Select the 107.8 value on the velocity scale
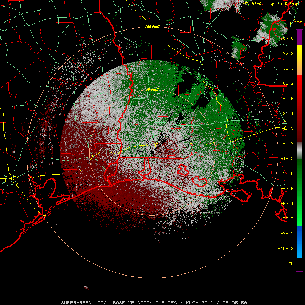The width and height of the screenshot is (305, 305). (x=287, y=38)
